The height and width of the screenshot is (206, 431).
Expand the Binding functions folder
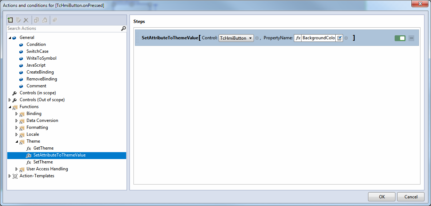16,114
